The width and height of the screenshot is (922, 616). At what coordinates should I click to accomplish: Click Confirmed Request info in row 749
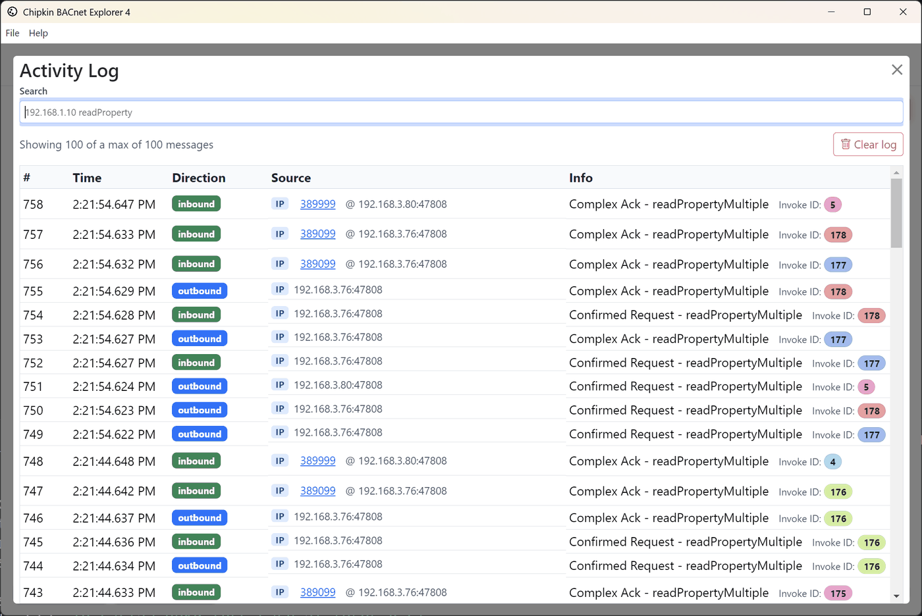pyautogui.click(x=686, y=434)
